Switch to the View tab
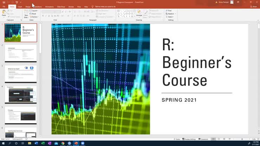 (79, 7)
